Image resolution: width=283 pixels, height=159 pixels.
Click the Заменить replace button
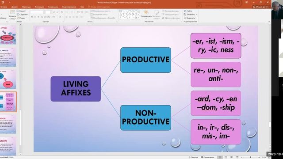(191, 15)
